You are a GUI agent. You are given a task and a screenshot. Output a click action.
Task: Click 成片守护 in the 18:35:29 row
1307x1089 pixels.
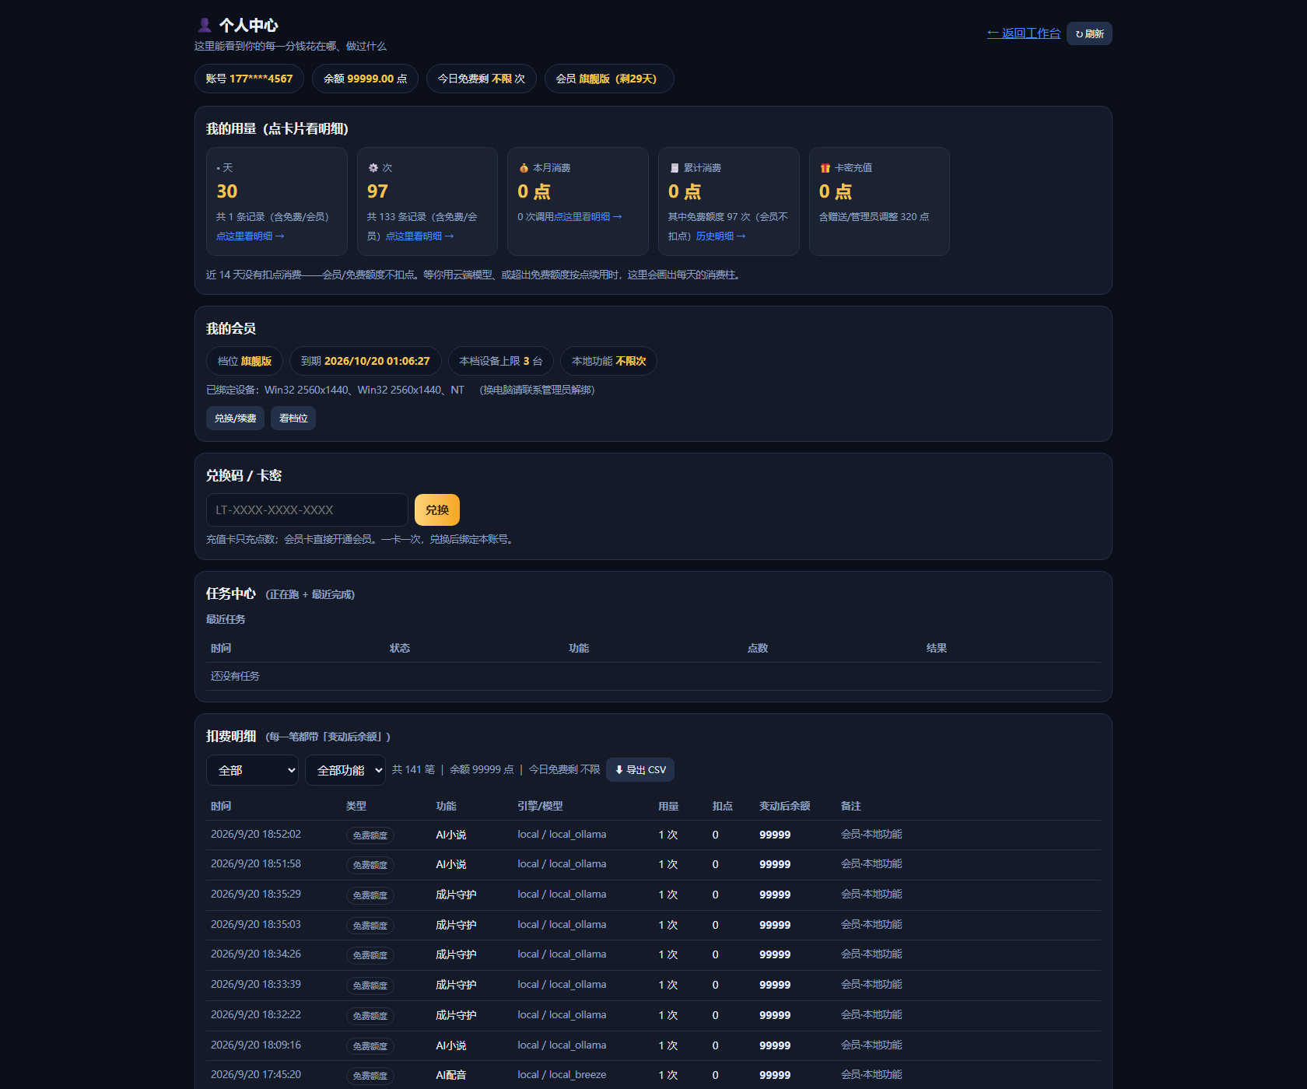[456, 895]
